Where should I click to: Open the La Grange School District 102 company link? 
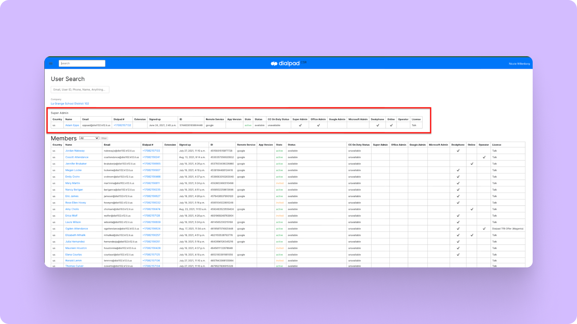[x=70, y=103]
